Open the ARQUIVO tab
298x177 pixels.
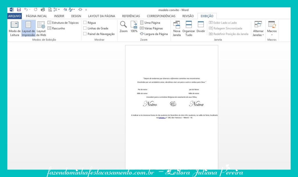point(15,16)
